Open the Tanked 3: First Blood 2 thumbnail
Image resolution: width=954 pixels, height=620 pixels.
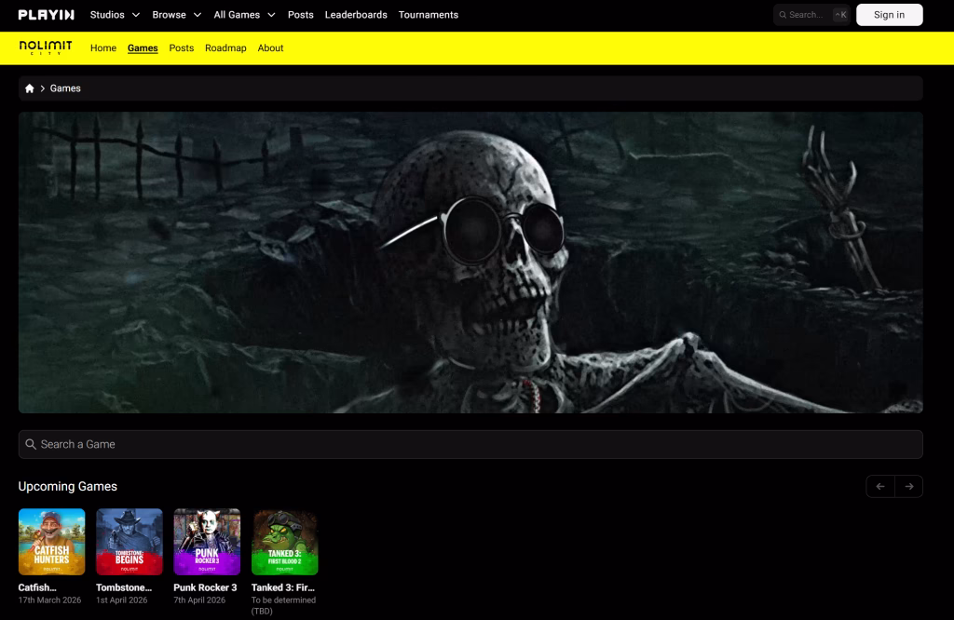pos(285,542)
